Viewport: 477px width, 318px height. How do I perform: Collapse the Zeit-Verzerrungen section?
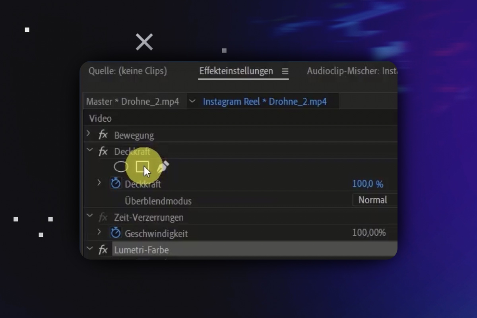90,216
